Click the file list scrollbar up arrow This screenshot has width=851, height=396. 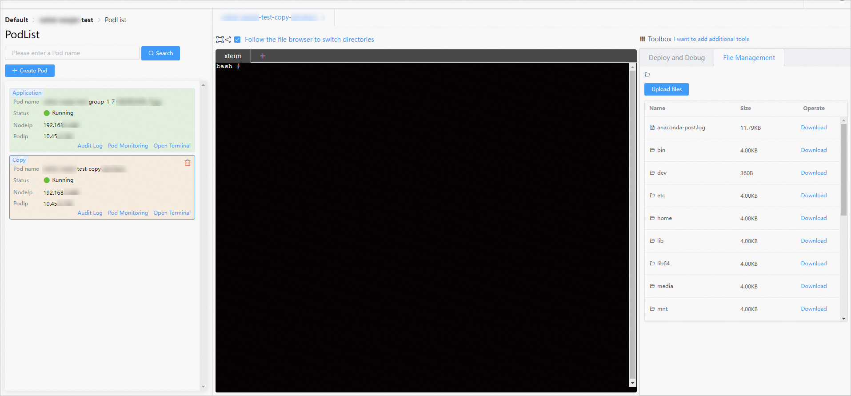click(x=843, y=120)
